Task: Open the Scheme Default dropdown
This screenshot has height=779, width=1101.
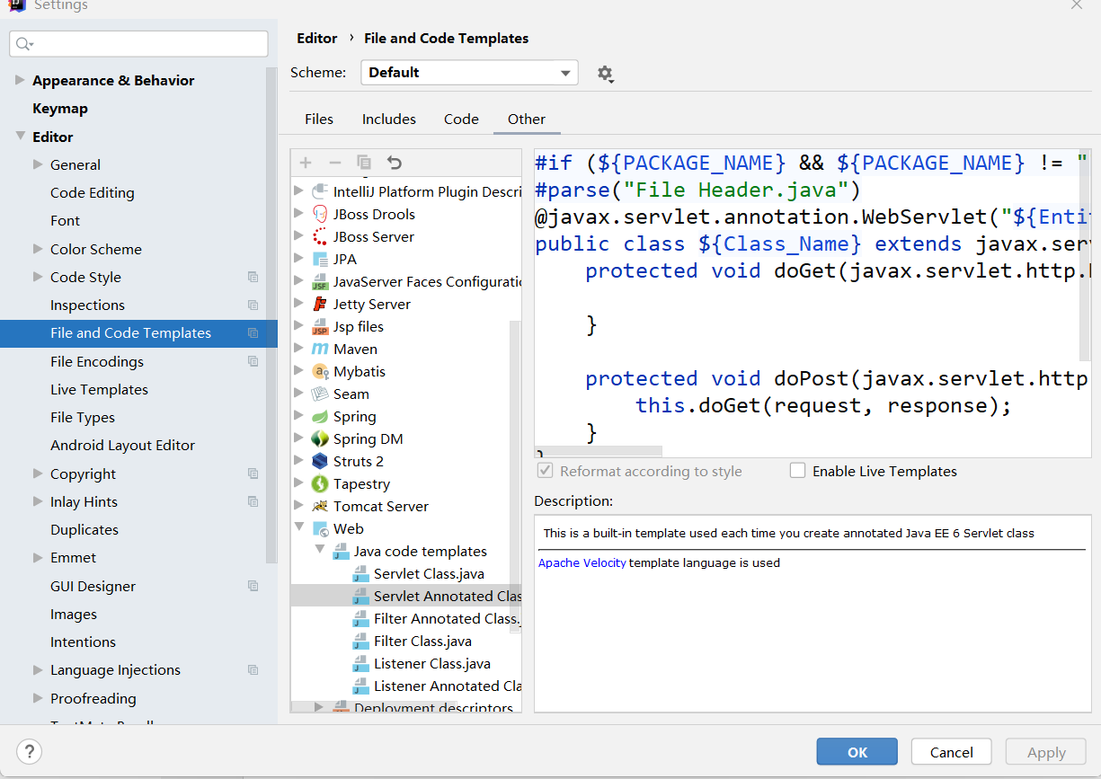Action: [469, 73]
